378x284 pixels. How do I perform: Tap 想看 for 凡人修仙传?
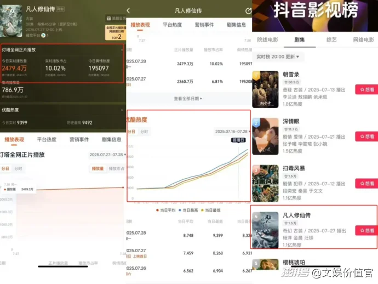coord(366,230)
